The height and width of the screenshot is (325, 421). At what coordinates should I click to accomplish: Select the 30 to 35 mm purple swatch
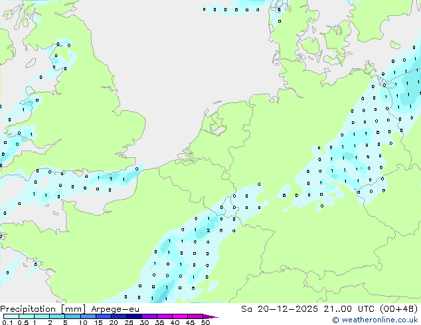point(149,316)
